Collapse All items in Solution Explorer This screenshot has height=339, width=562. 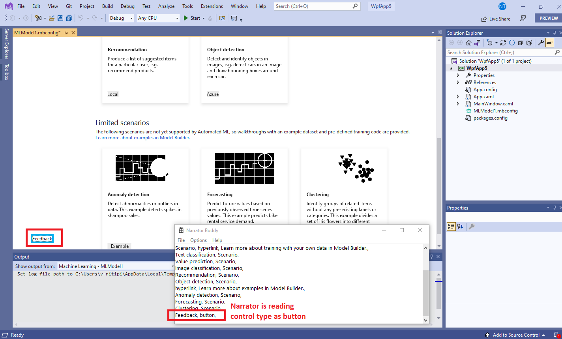521,42
